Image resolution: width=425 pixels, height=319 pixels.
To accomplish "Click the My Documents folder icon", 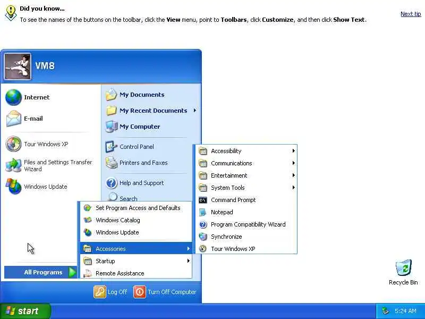I will pyautogui.click(x=111, y=95).
